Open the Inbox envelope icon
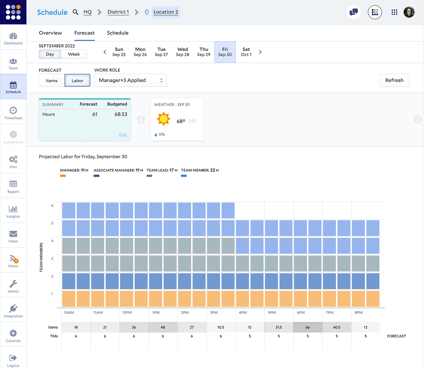The height and width of the screenshot is (371, 424). coord(13,234)
